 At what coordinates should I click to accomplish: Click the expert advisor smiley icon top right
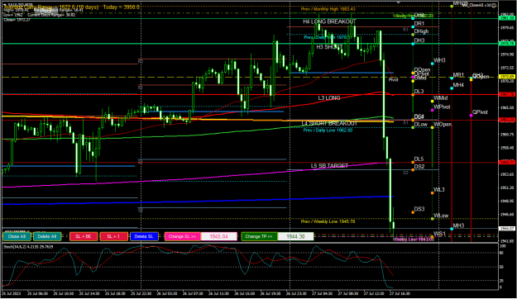coord(494,5)
